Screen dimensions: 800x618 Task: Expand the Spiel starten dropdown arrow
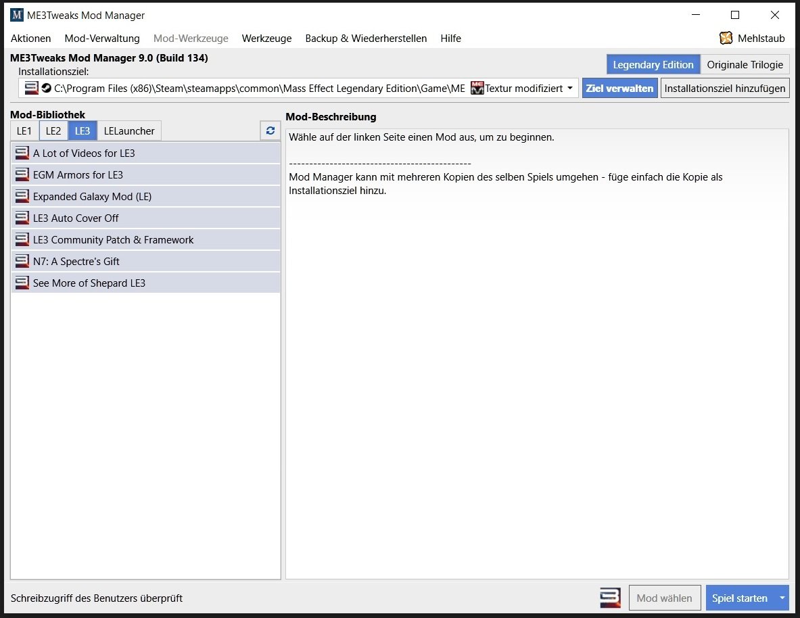tap(782, 598)
